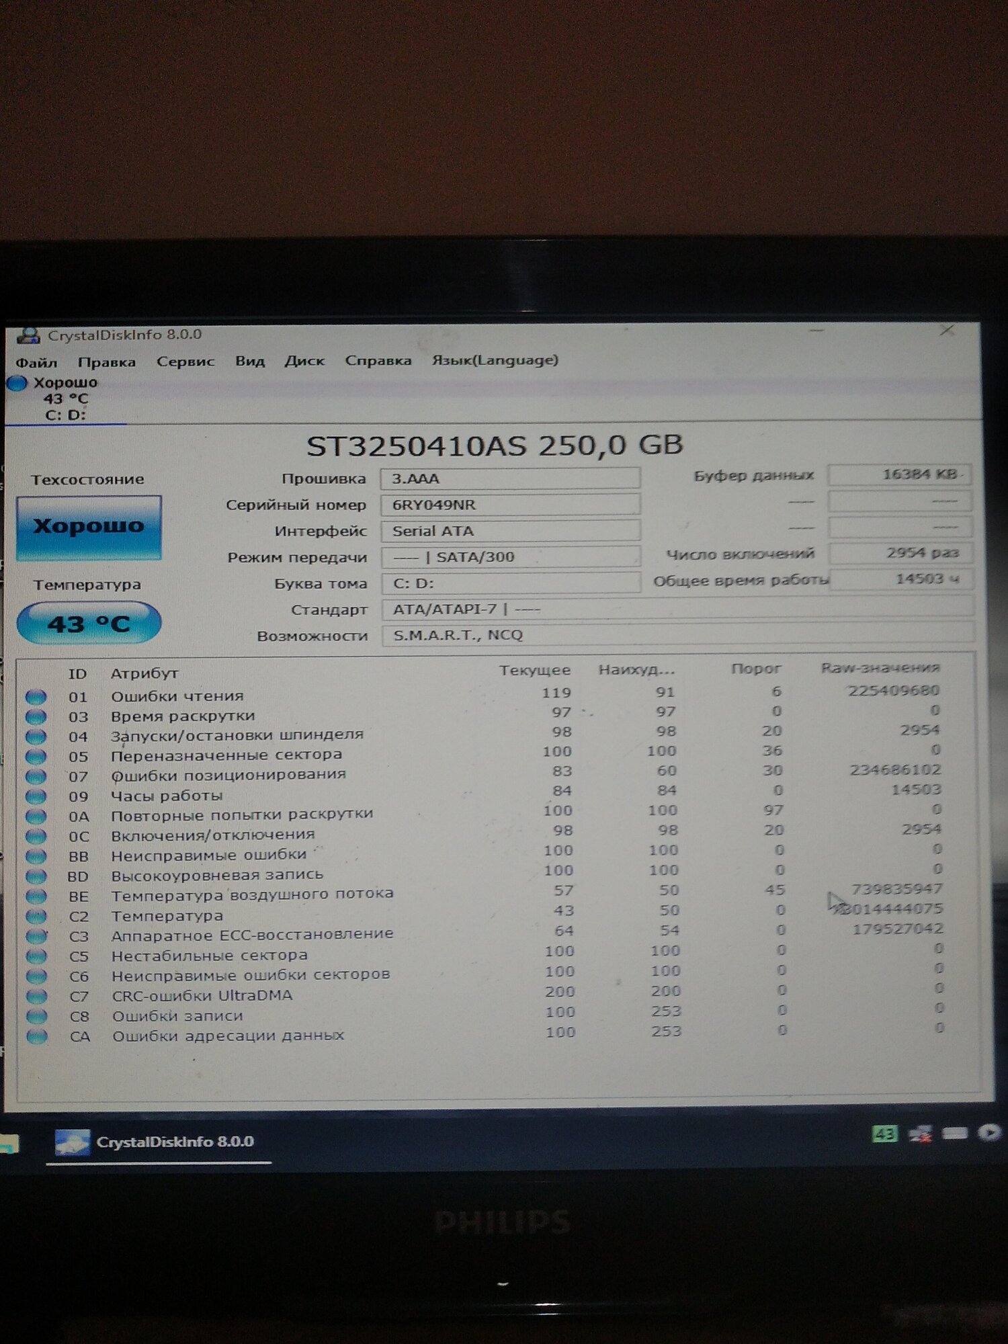Click raw value 234686102

[895, 769]
